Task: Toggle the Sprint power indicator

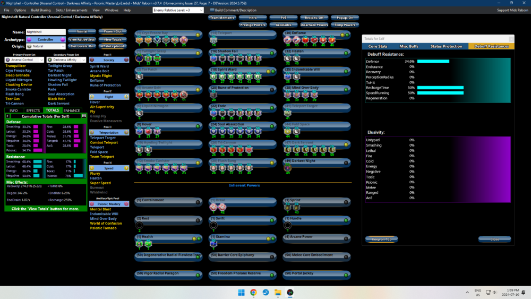Action: [x=346, y=202]
